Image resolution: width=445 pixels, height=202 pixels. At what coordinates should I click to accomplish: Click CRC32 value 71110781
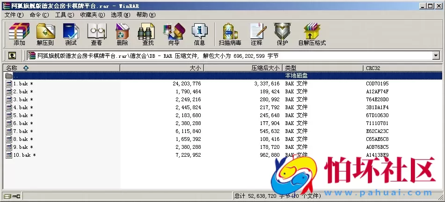377,123
